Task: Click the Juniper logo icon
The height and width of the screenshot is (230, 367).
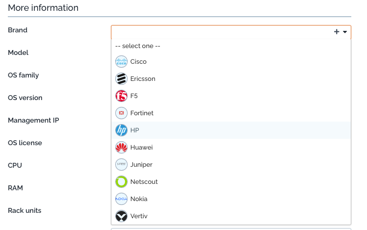Action: [121, 165]
